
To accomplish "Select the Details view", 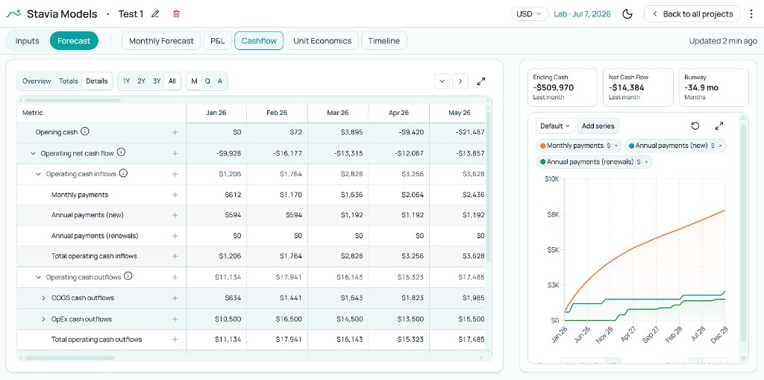I will (97, 81).
